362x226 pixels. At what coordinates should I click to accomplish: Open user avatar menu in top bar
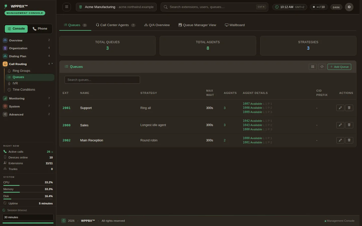[x=349, y=7]
